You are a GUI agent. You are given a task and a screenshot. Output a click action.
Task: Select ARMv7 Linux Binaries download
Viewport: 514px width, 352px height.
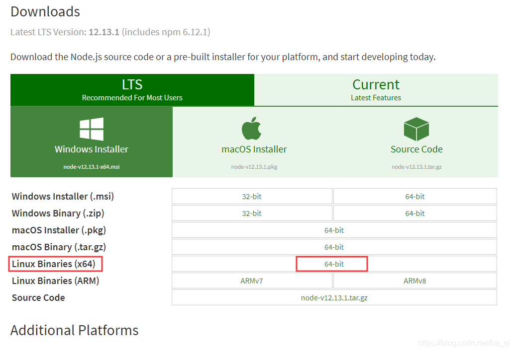[x=252, y=281]
